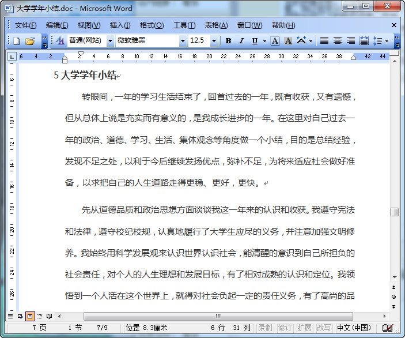Click horizontal scrollbar right arrow
Image resolution: width=405 pixels, height=338 pixels.
pos(385,316)
